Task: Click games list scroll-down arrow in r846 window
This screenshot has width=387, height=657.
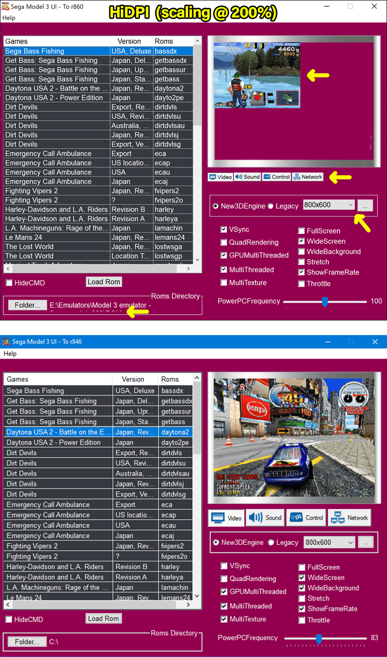Action: (197, 597)
